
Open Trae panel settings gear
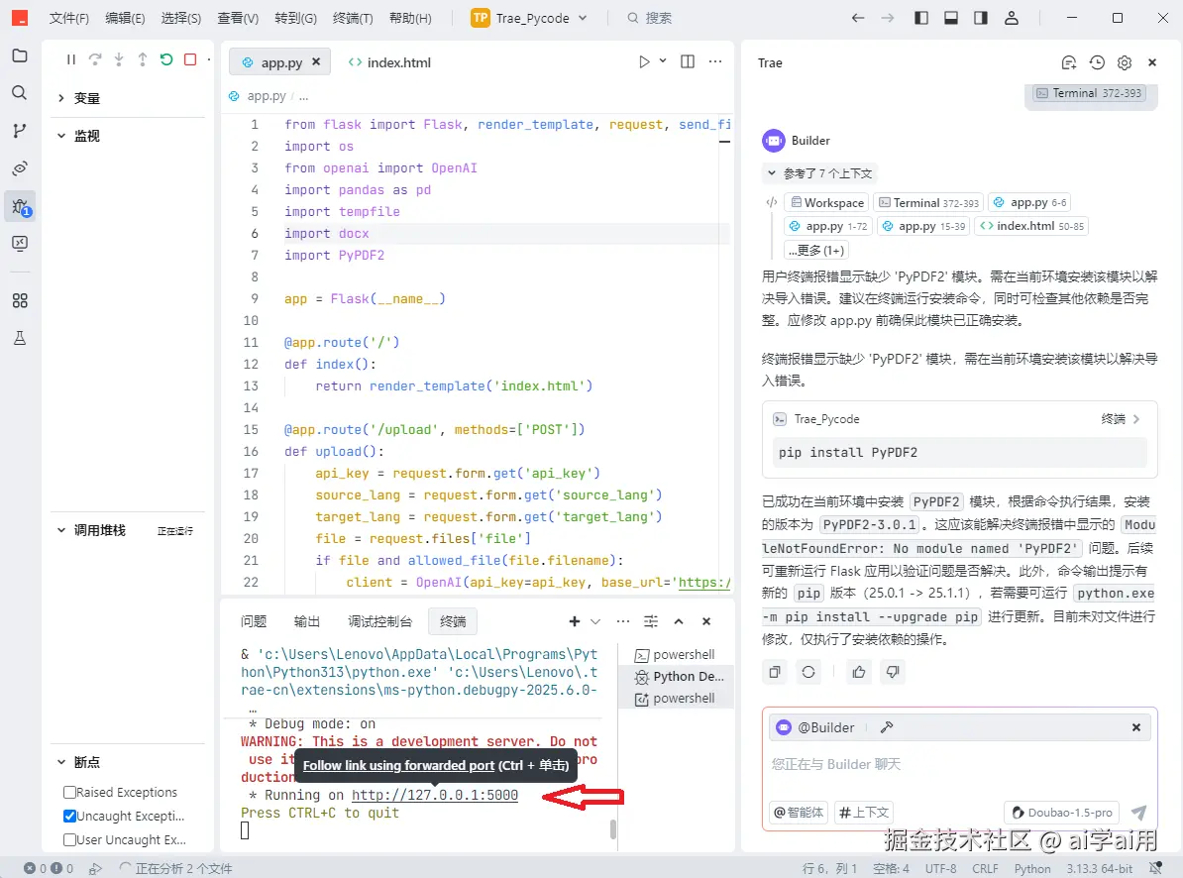[x=1125, y=62]
